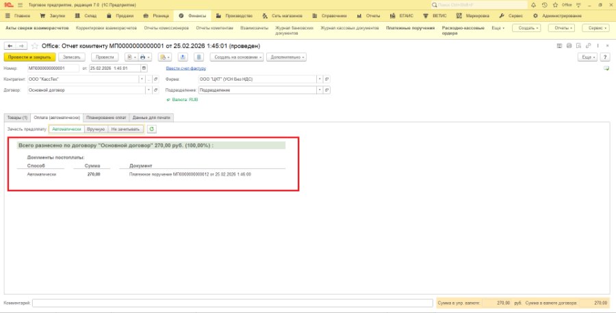The height and width of the screenshot is (313, 616).
Task: Switch to Планирование оплат tab
Action: click(x=106, y=118)
